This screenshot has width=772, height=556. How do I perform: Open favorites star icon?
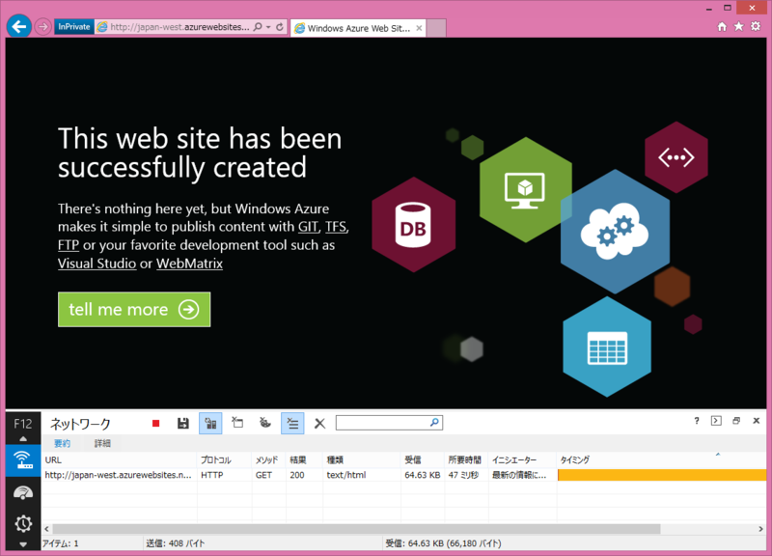pos(739,27)
